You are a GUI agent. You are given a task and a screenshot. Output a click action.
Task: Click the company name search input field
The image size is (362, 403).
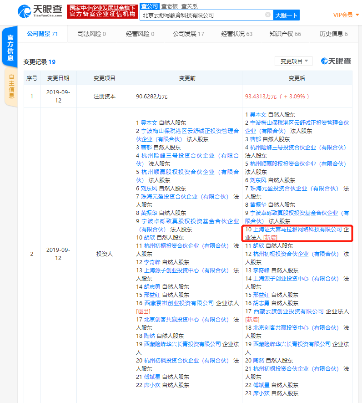(x=202, y=15)
